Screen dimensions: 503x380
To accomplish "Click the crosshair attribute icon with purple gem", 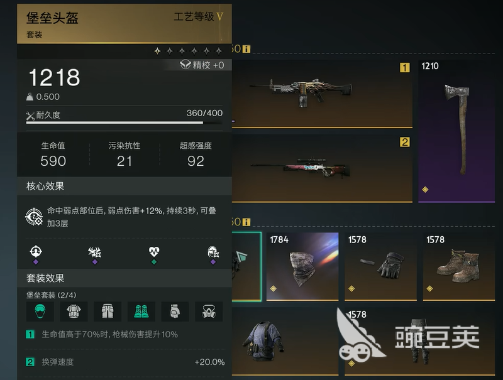I will (36, 251).
